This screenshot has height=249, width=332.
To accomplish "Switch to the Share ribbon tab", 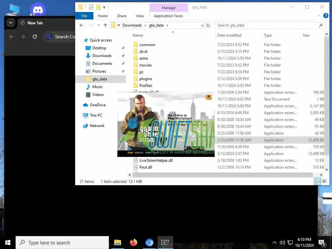I will tap(122, 16).
